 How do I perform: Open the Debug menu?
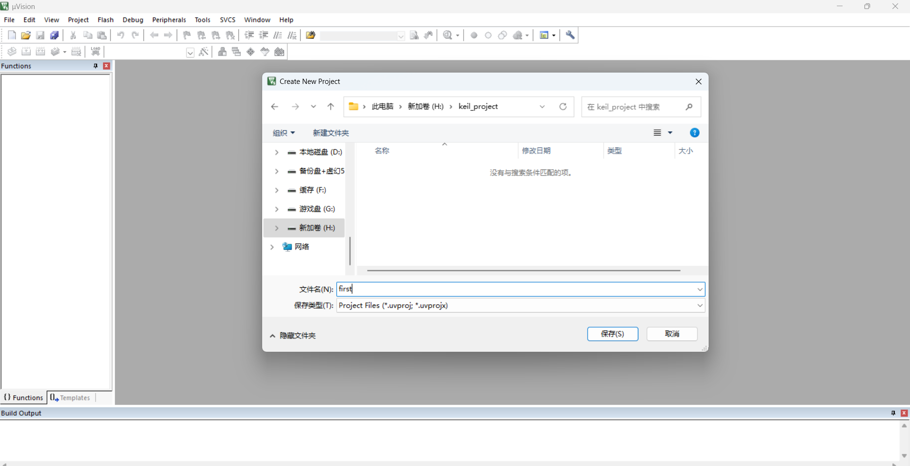[133, 20]
